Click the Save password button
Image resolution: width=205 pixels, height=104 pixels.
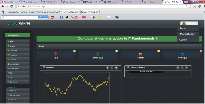tap(71, 12)
